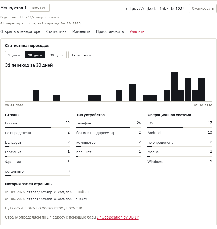Copy the short link with Скопировать button
The height and width of the screenshot is (229, 217).
pos(203,8)
